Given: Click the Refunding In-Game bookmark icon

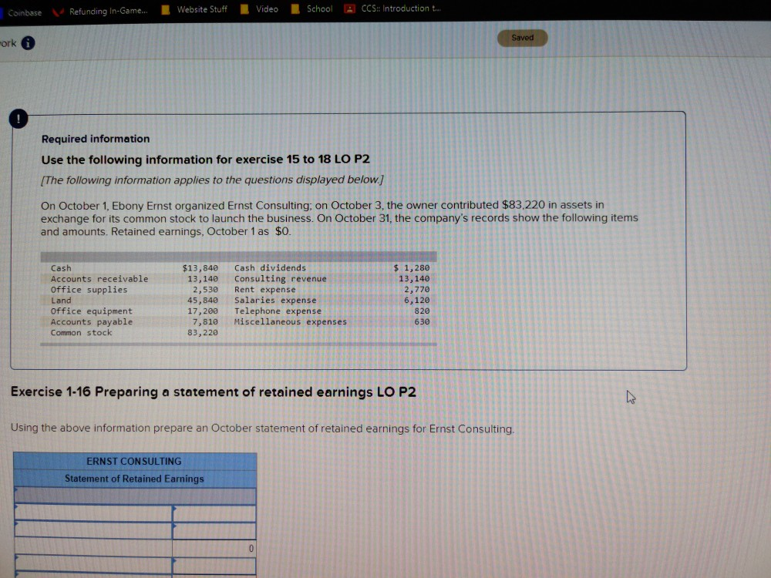Looking at the screenshot, I should [x=56, y=8].
